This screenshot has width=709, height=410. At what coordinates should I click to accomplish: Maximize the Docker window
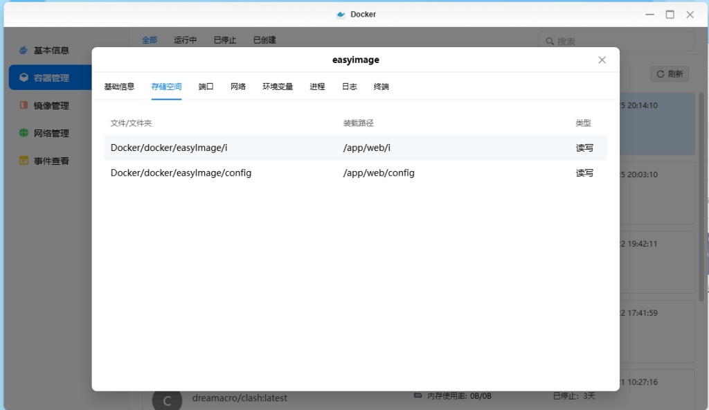(670, 15)
